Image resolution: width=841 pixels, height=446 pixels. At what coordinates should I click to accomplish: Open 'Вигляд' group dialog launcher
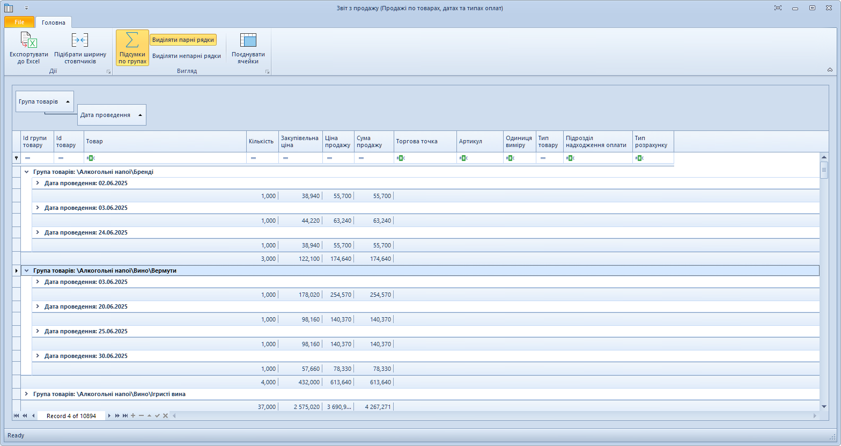pos(267,71)
